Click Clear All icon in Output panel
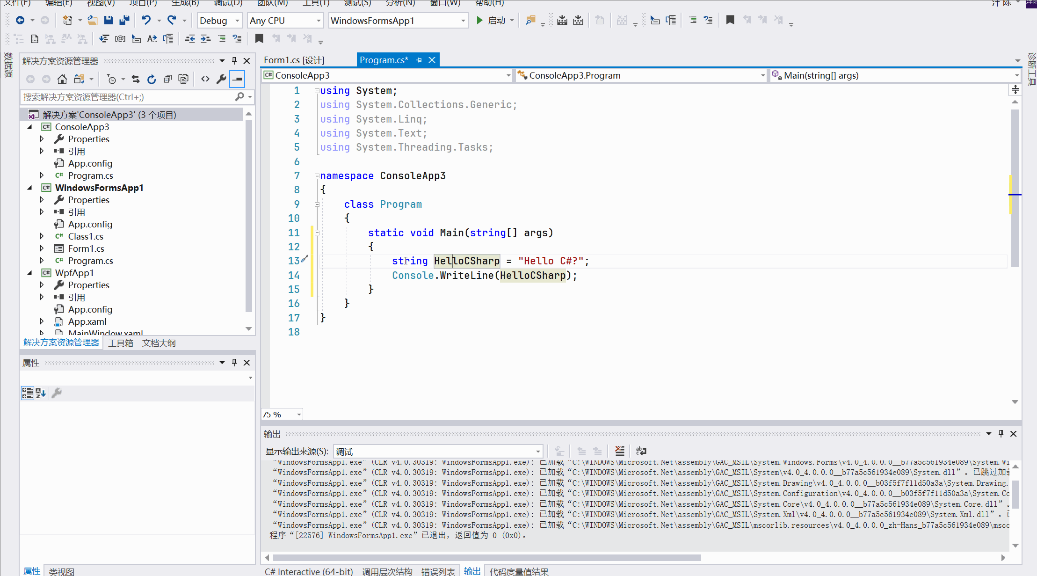The height and width of the screenshot is (576, 1037). pos(619,451)
